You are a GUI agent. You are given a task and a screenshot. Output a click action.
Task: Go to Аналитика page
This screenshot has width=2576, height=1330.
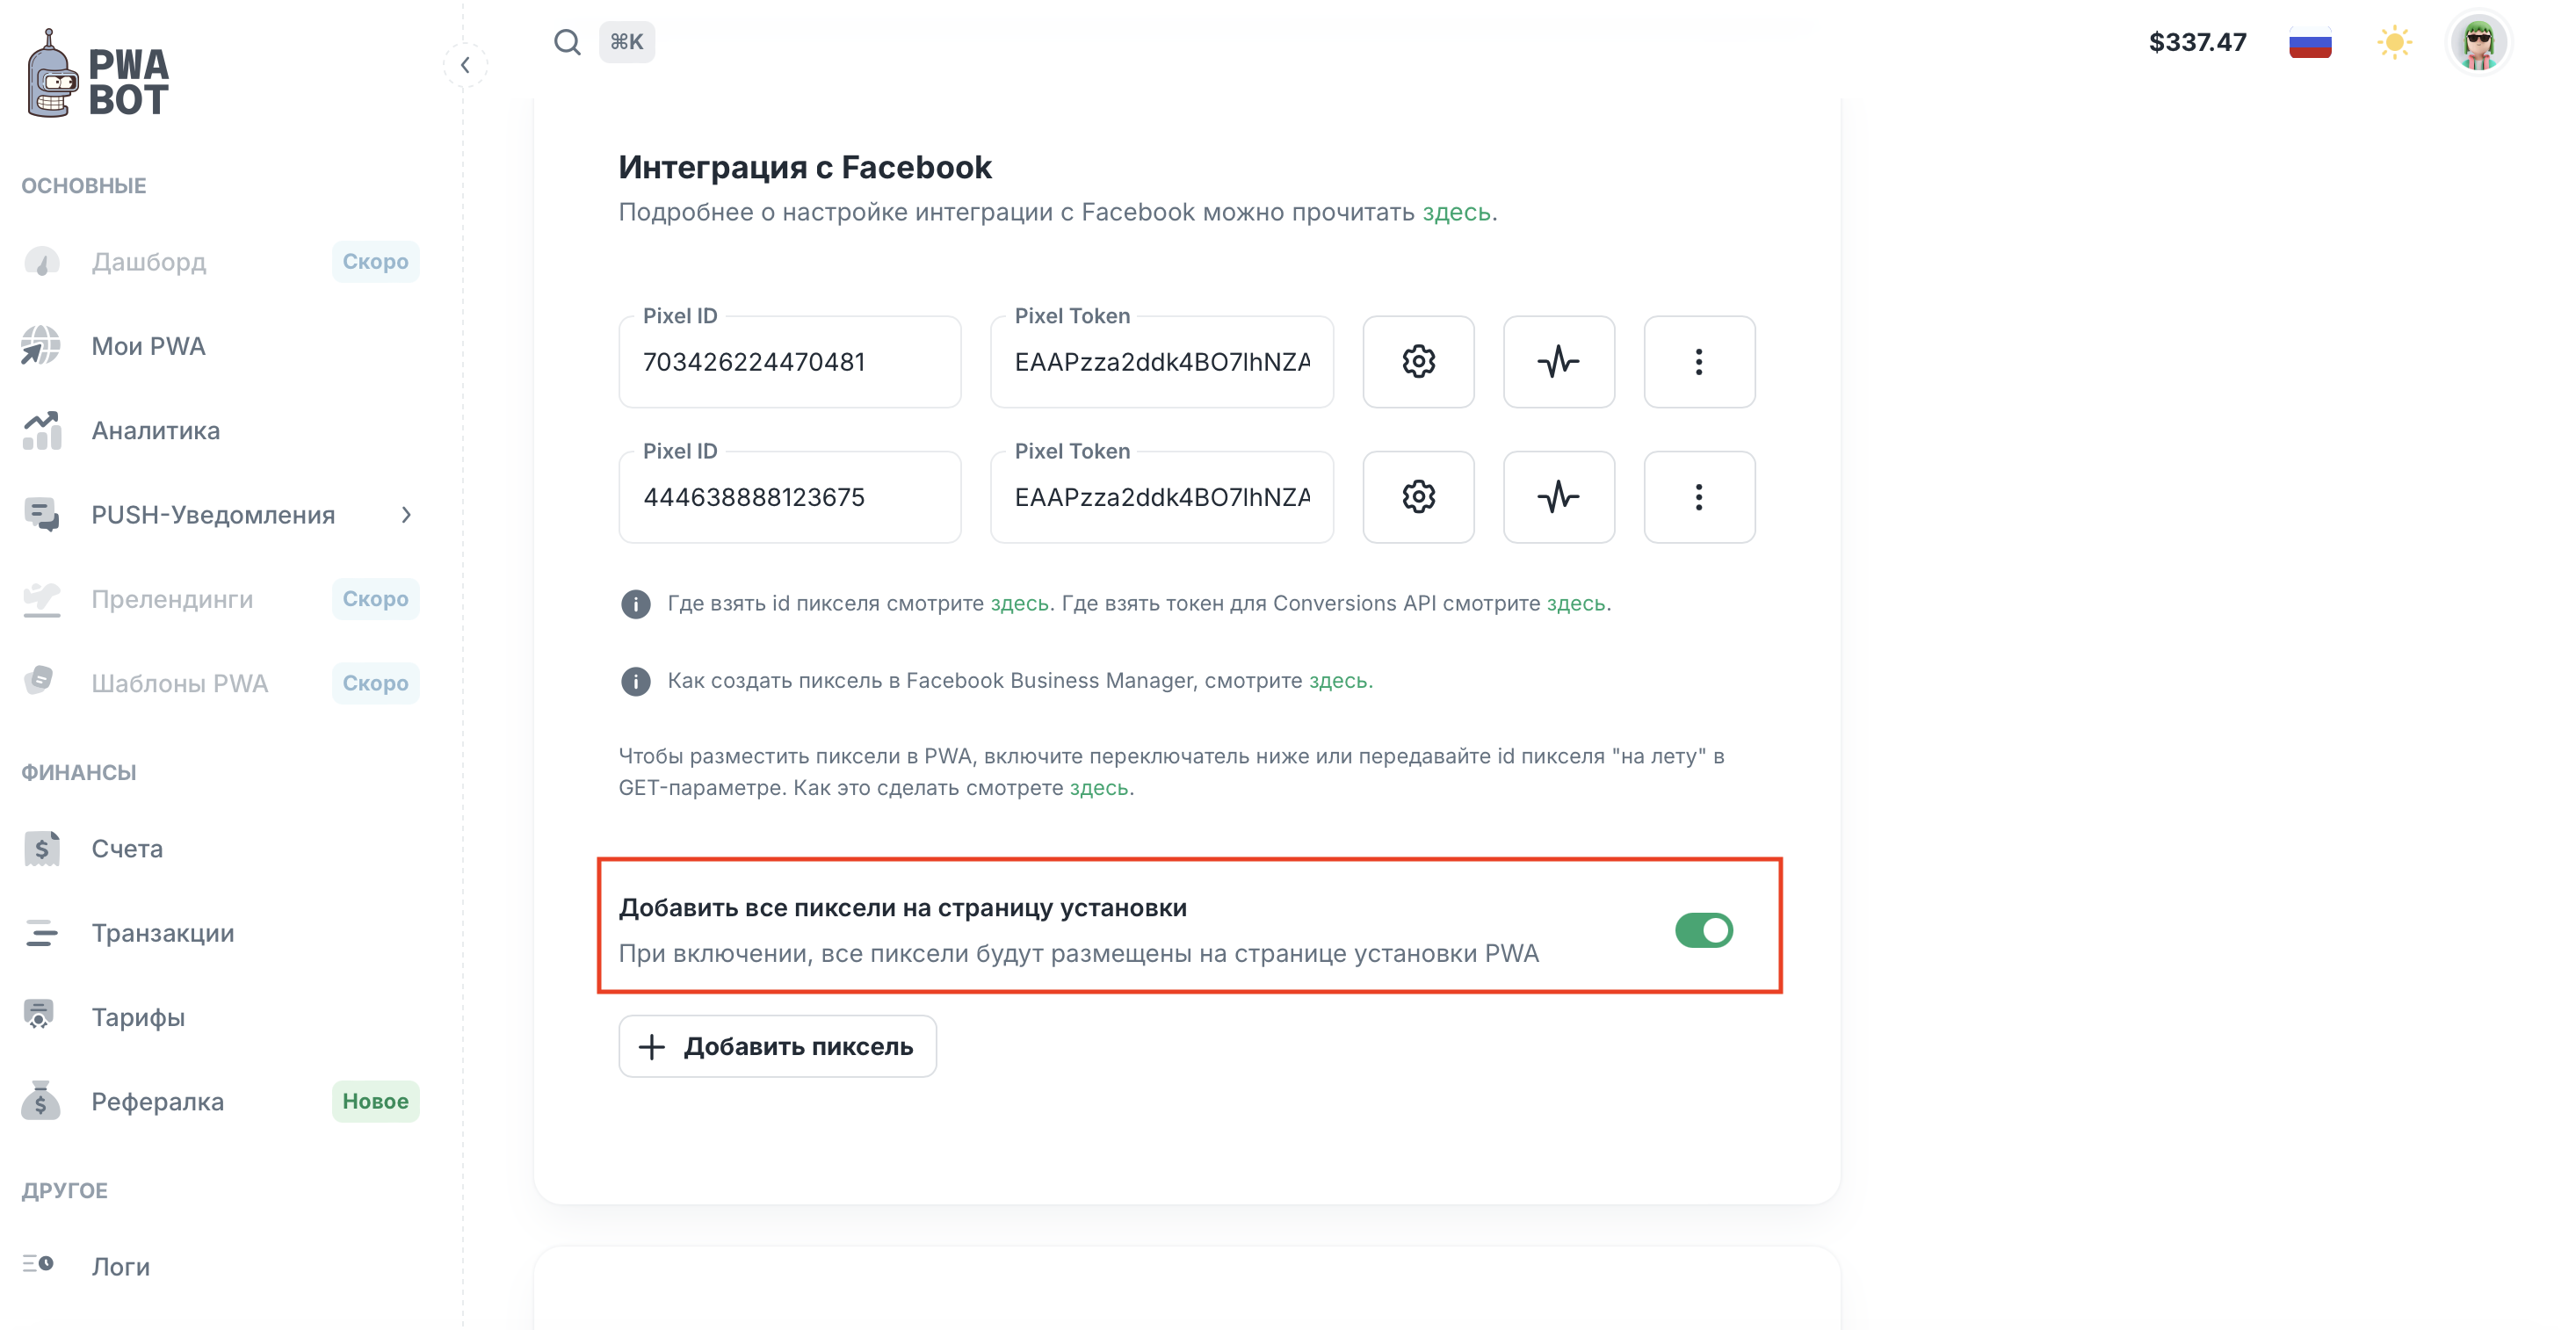[155, 431]
